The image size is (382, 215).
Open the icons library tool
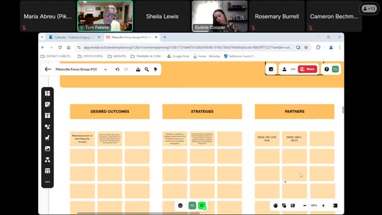[x=48, y=138]
